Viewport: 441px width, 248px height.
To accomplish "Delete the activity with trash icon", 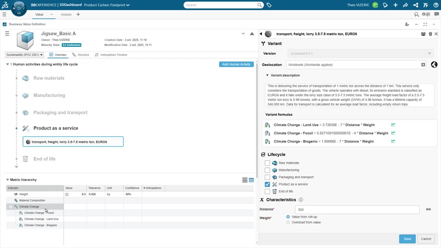I will coord(430,34).
